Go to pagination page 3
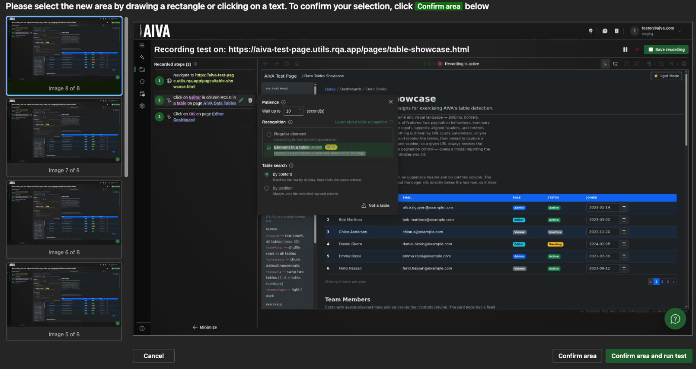Viewport: 696px width, 369px height. tap(668, 282)
